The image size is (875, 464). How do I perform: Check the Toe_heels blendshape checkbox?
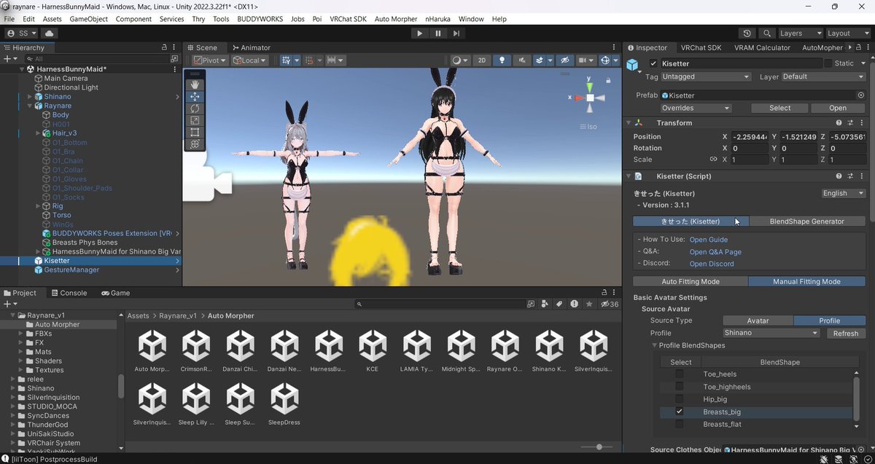click(x=680, y=374)
